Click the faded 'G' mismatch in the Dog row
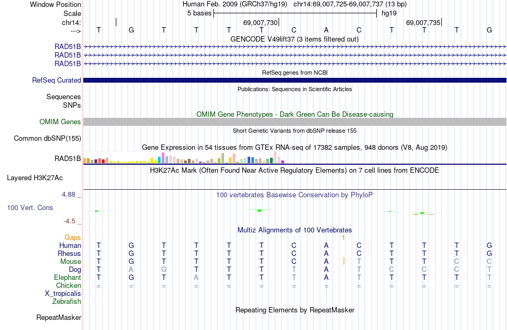507x330 pixels. [x=164, y=270]
